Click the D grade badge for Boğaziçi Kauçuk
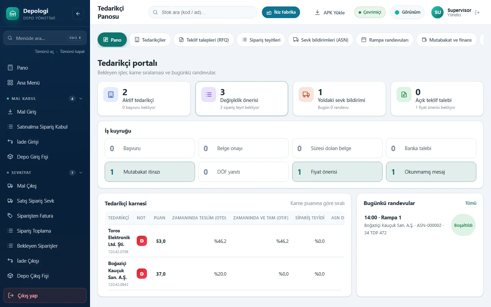The image size is (491, 307). (x=142, y=274)
